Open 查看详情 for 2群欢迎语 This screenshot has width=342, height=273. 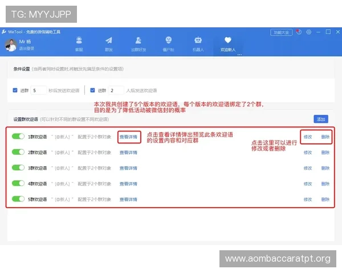tap(128, 152)
